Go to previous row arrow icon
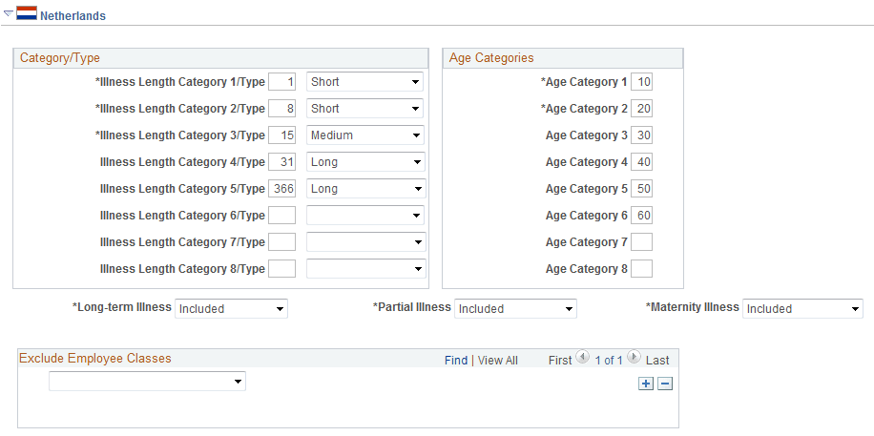 582,359
